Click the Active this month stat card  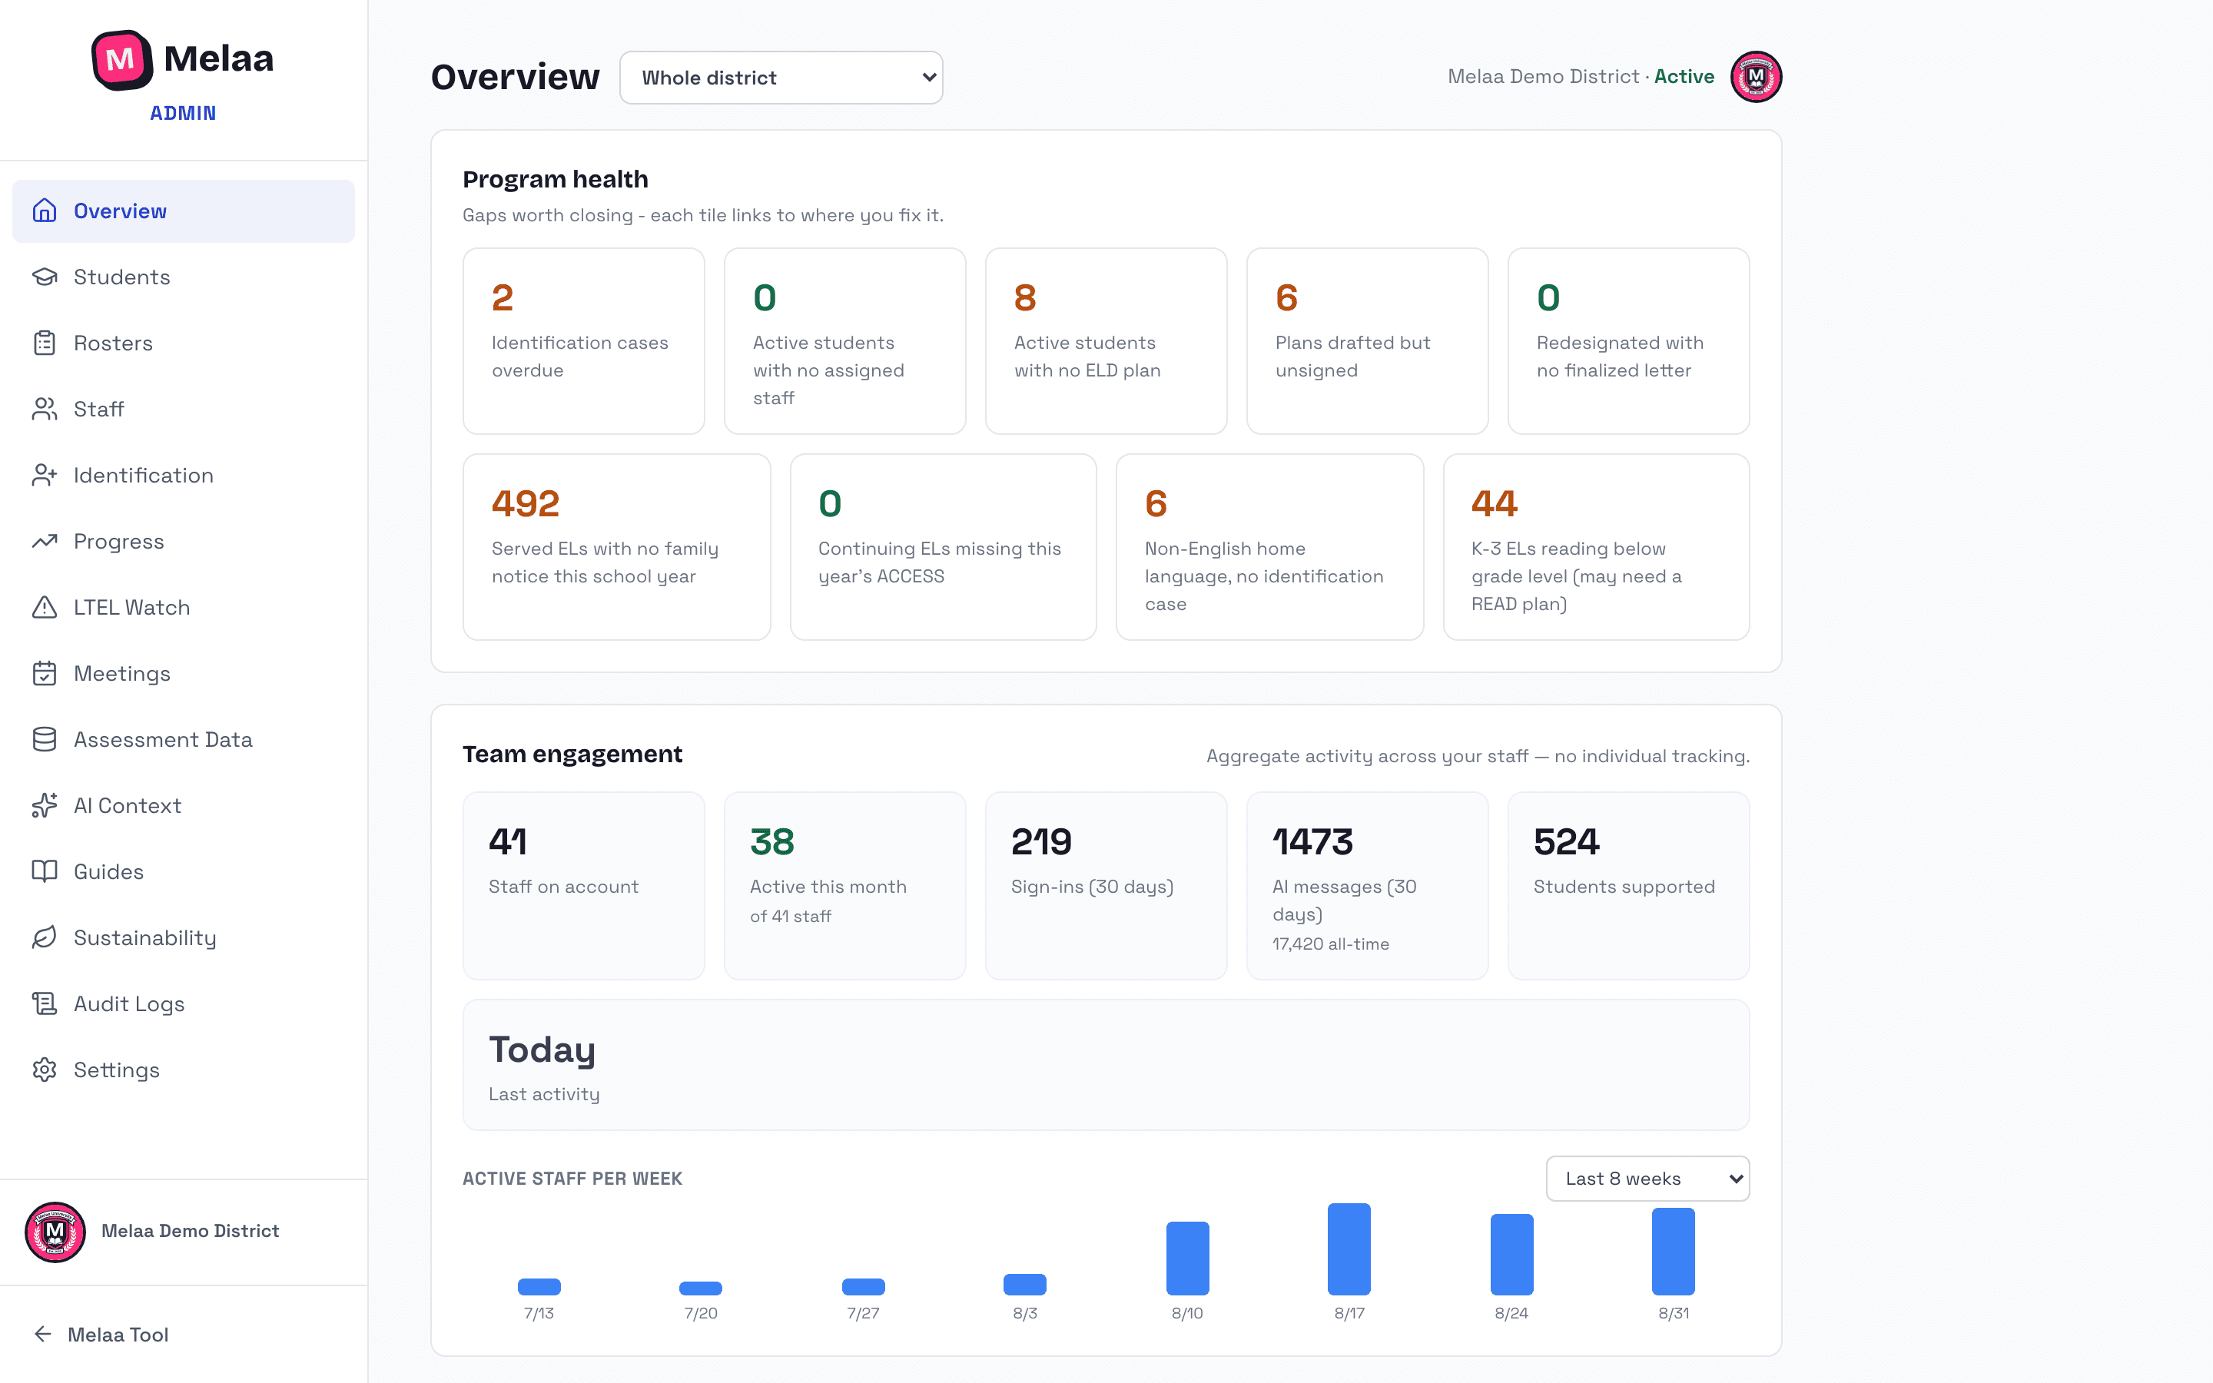845,885
